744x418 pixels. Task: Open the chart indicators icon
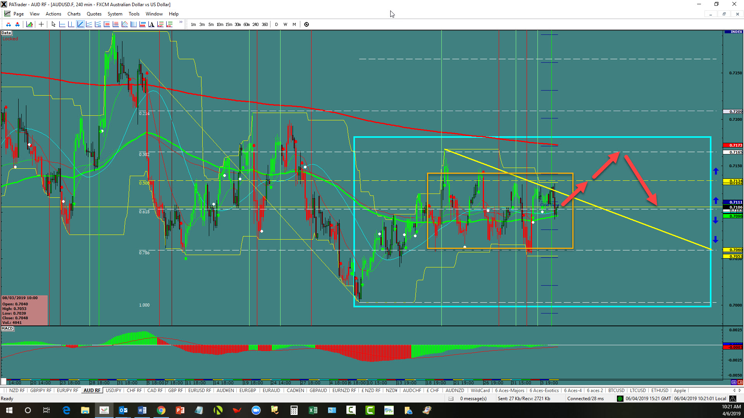[29, 24]
